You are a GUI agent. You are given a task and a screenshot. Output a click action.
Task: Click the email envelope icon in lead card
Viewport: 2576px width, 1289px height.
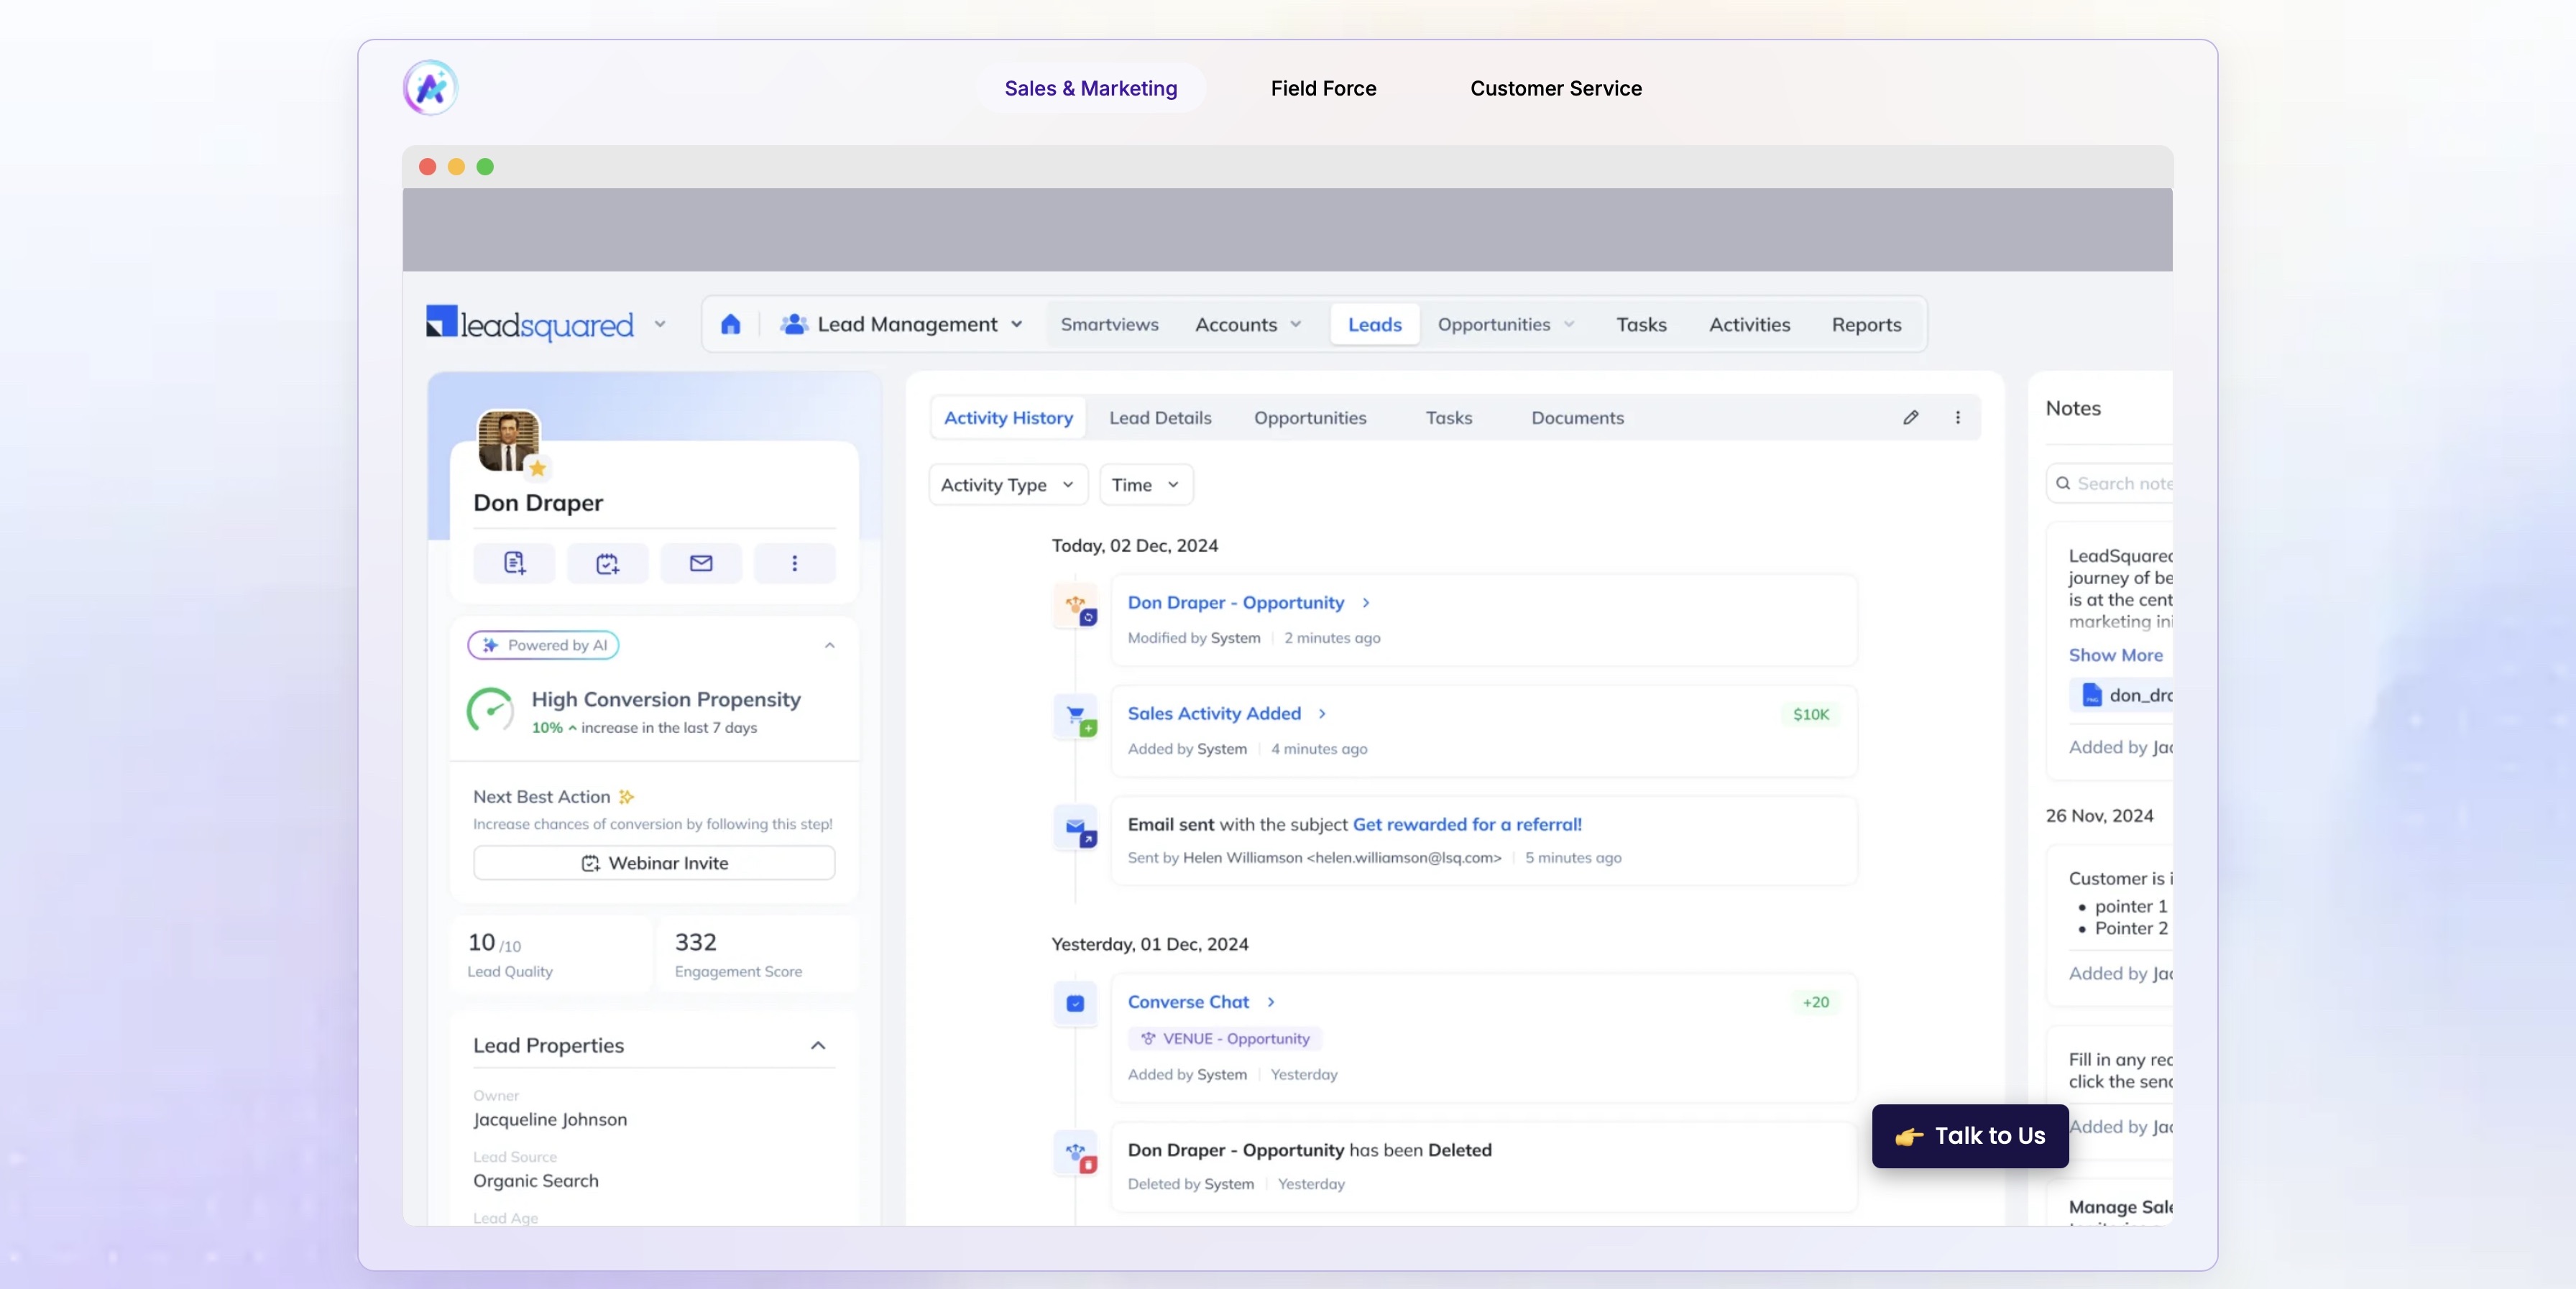tap(701, 563)
